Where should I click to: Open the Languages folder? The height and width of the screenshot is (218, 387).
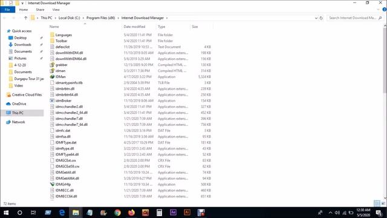tap(63, 35)
